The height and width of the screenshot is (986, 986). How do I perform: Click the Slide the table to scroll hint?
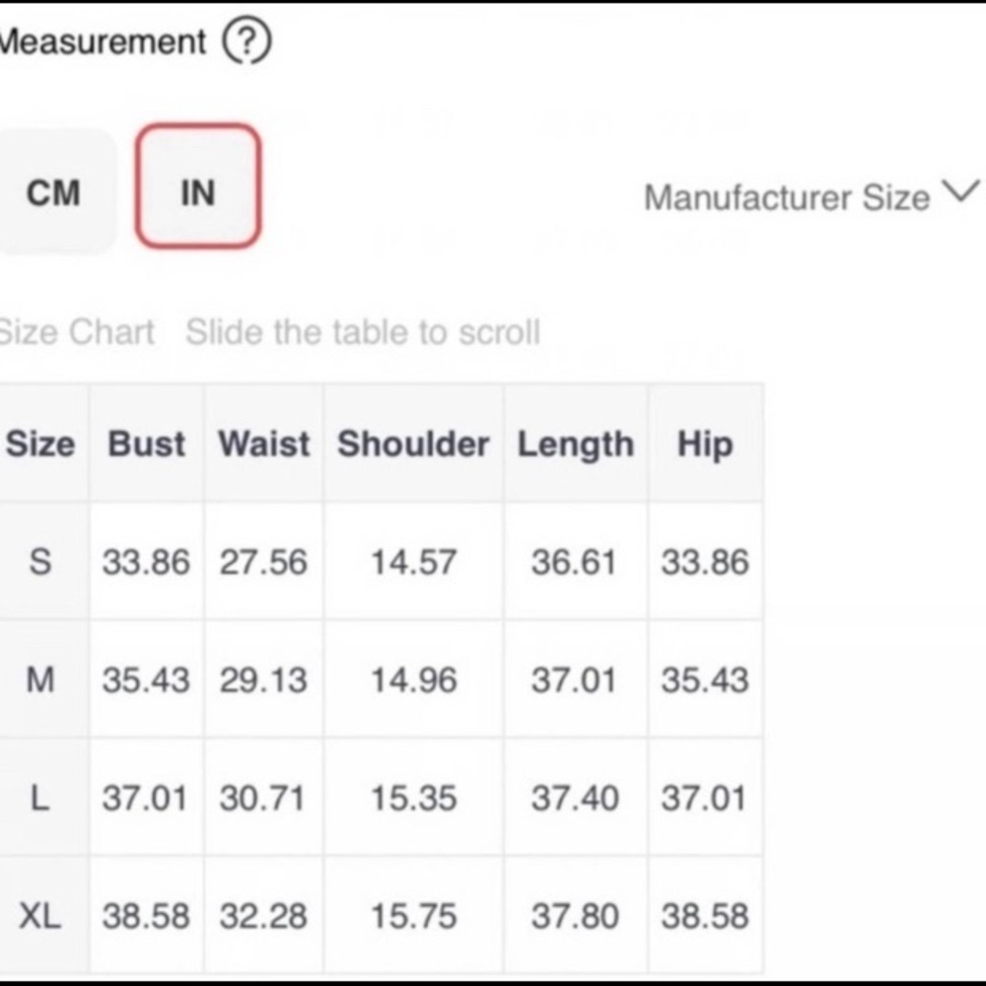point(363,331)
